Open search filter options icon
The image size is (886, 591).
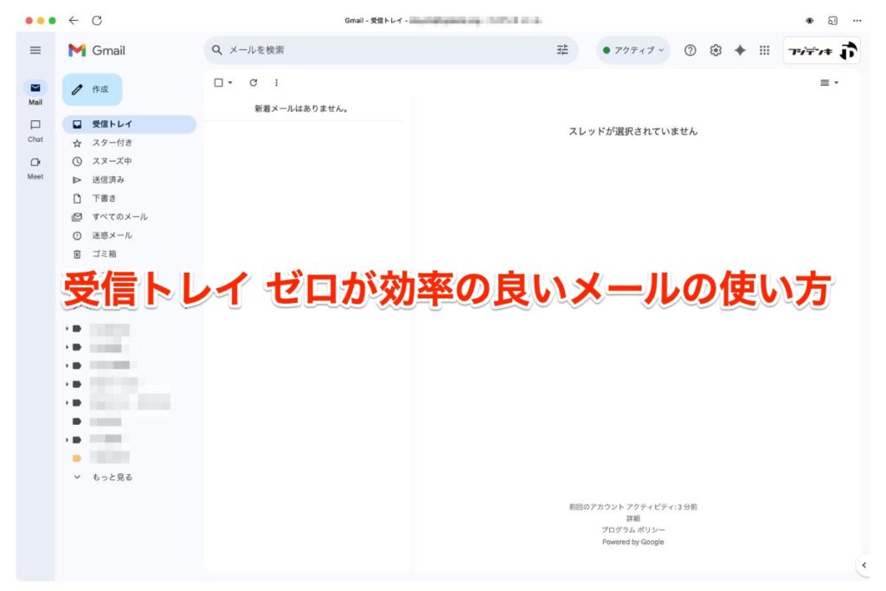(x=562, y=50)
